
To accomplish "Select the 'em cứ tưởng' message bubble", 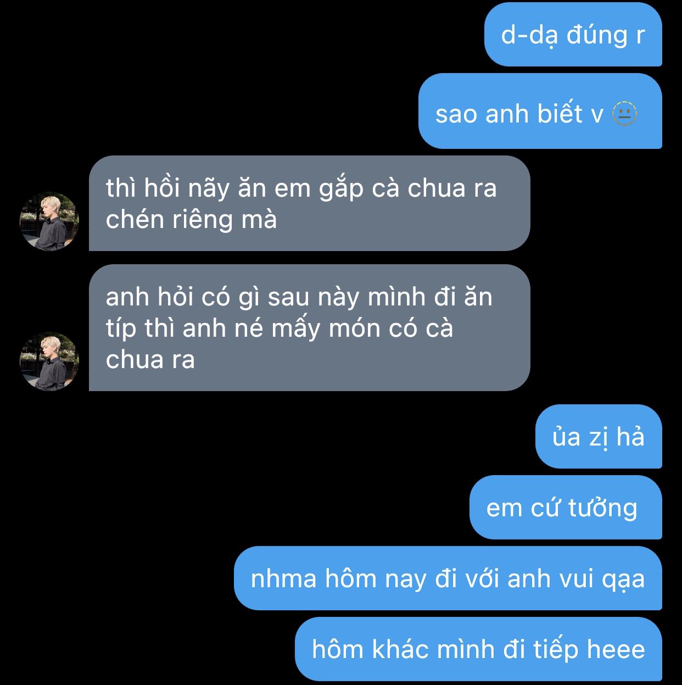I will [566, 507].
